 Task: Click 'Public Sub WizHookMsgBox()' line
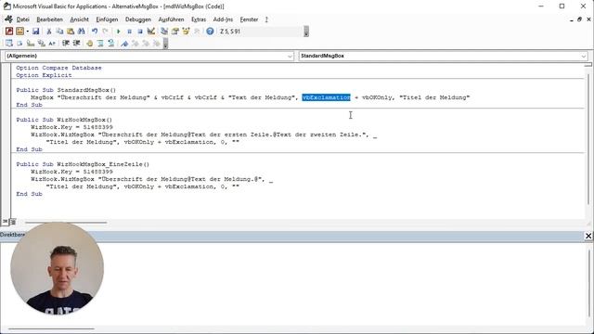click(64, 120)
